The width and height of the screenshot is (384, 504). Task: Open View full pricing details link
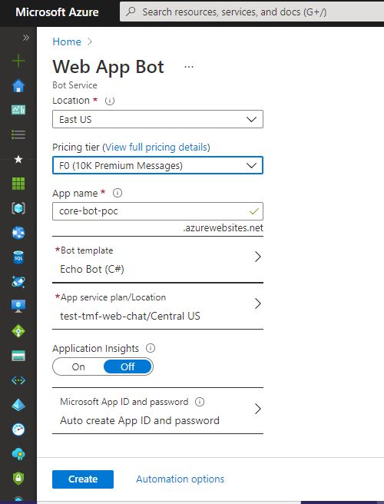[x=156, y=148]
